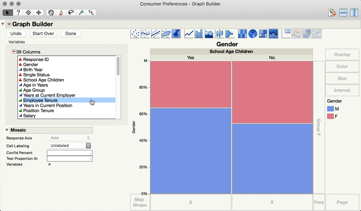Select the Position Tenure column
The image size is (361, 211).
pyautogui.click(x=39, y=111)
